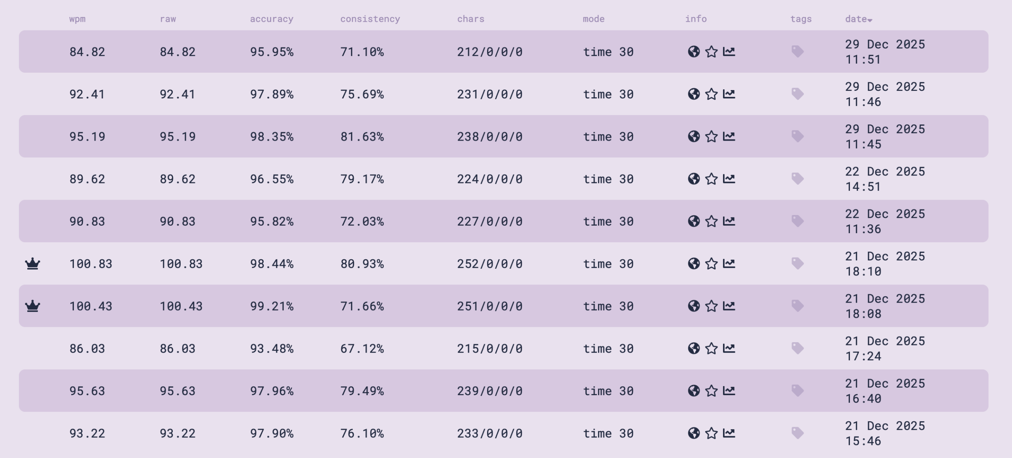Viewport: 1012px width, 458px height.
Task: Click the date column sort arrow
Action: coord(870,20)
